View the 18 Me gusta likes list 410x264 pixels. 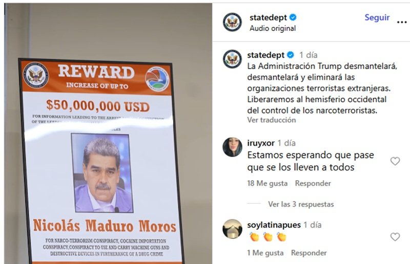tap(267, 183)
